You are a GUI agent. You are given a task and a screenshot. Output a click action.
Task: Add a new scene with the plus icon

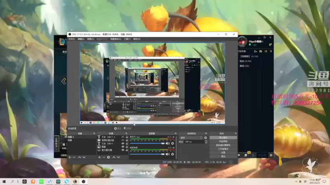70,157
